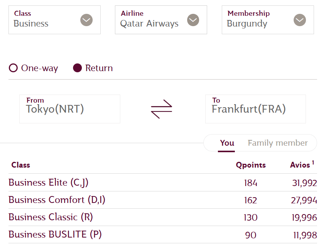
Task: Click the Class column header in table
Action: [21, 165]
